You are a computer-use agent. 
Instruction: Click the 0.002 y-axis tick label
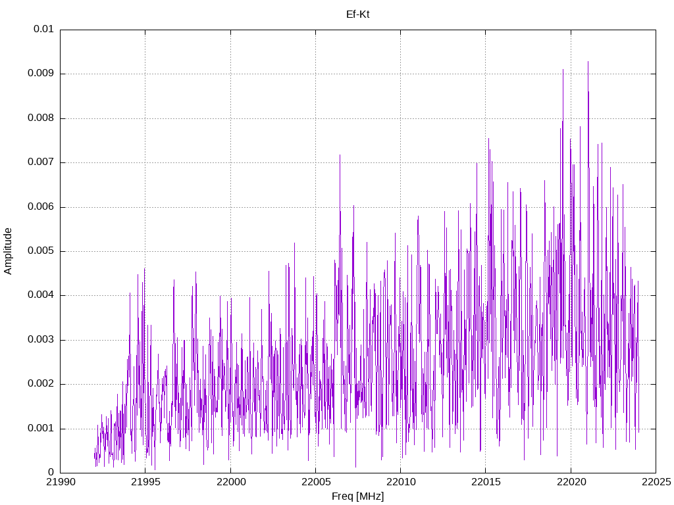[41, 384]
